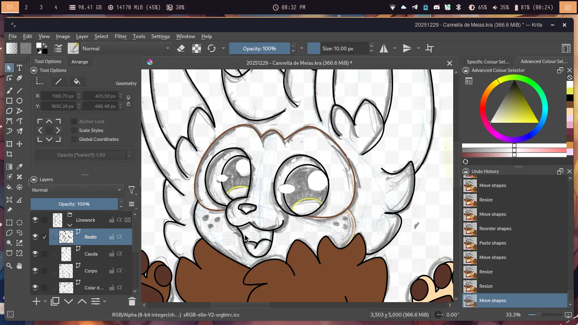
Task: Enable the Scale Styles checkbox
Action: click(x=74, y=130)
